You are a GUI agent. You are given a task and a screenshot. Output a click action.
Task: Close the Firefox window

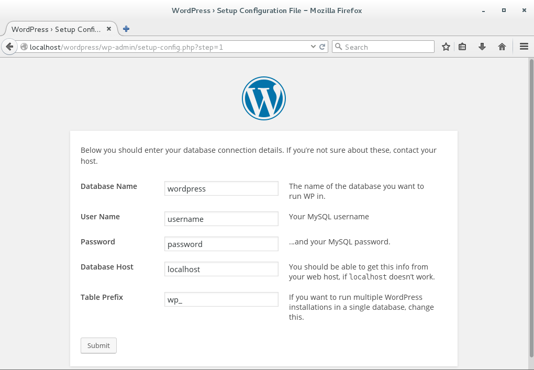click(524, 10)
